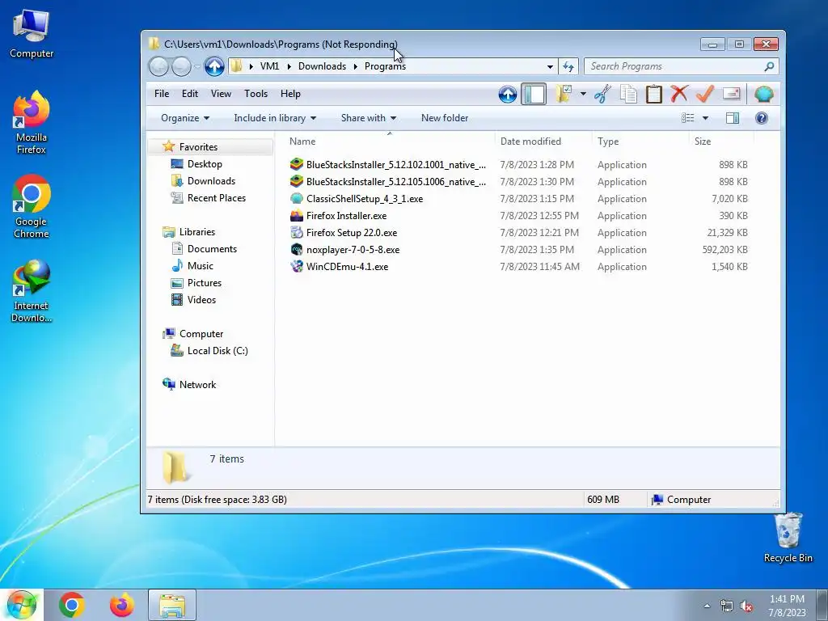This screenshot has height=621, width=828.
Task: Click the Classic Shell Up button in toolbar
Action: click(x=508, y=94)
